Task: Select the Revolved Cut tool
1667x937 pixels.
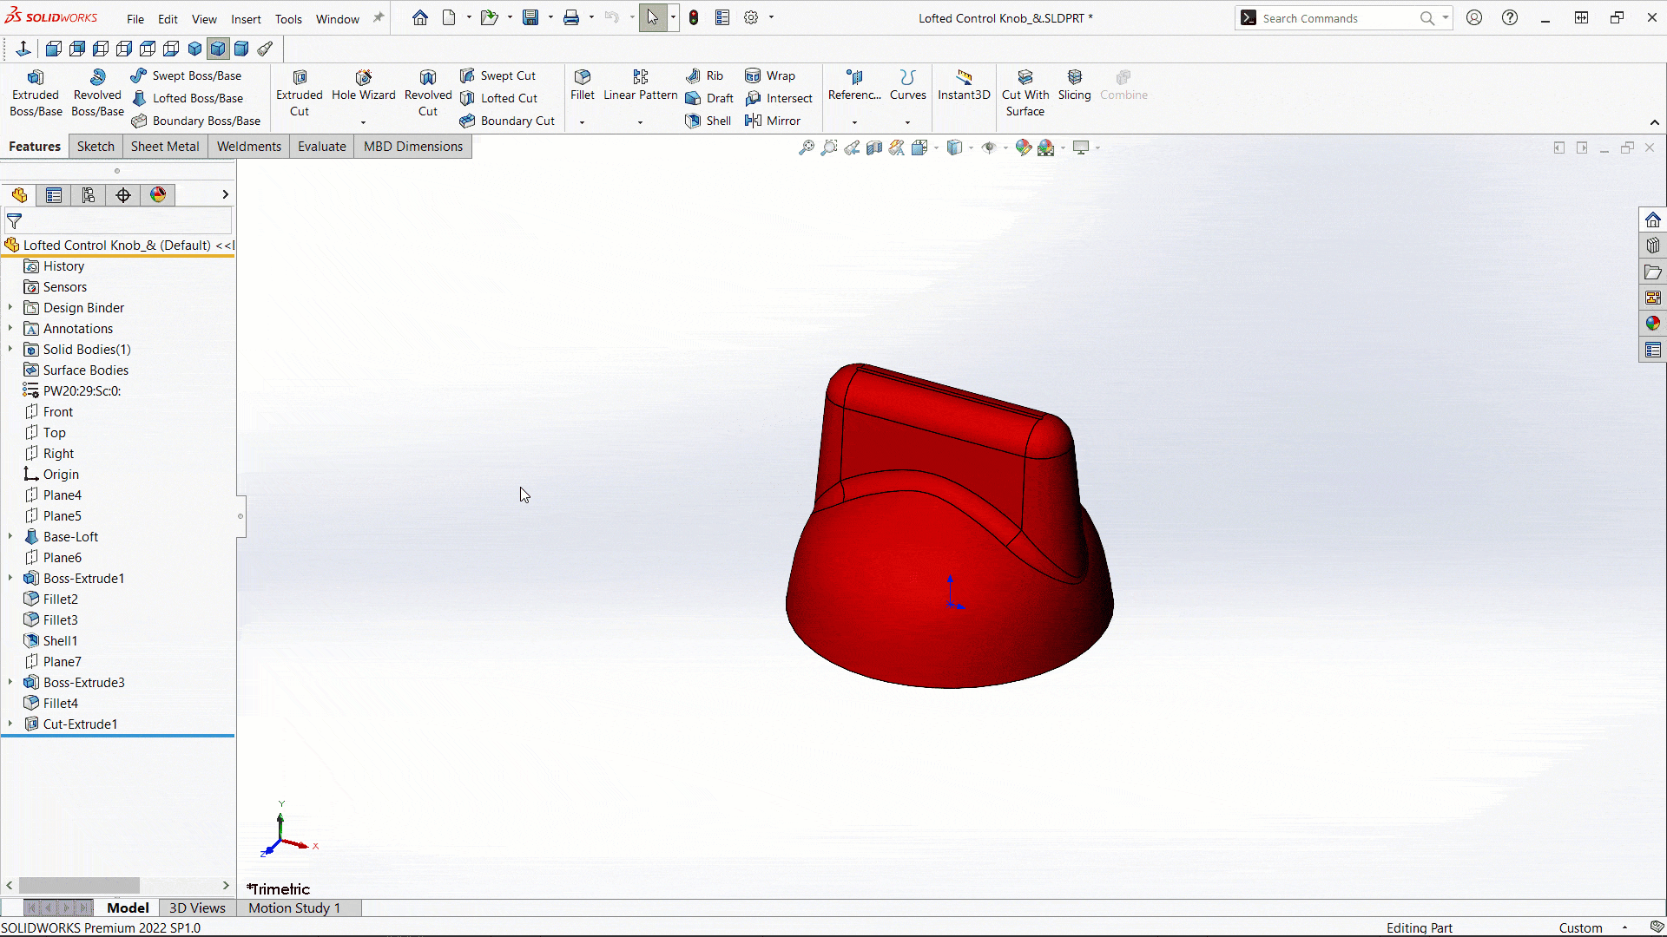Action: point(428,93)
